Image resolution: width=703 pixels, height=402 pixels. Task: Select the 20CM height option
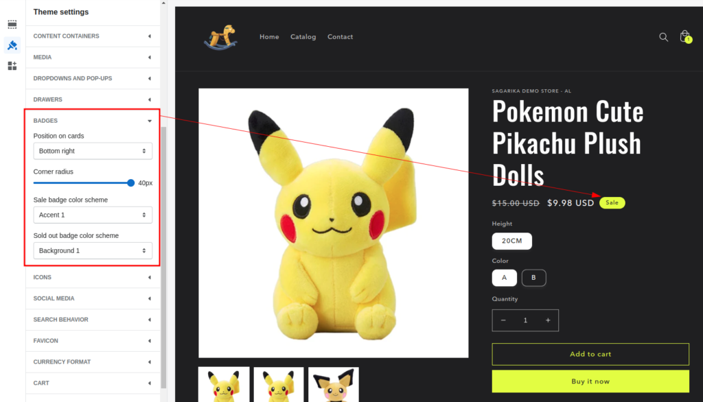[511, 241]
